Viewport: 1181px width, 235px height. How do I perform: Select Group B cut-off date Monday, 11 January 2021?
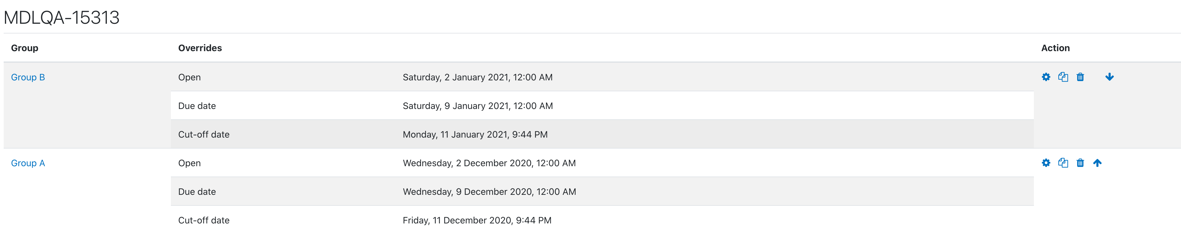coord(475,135)
